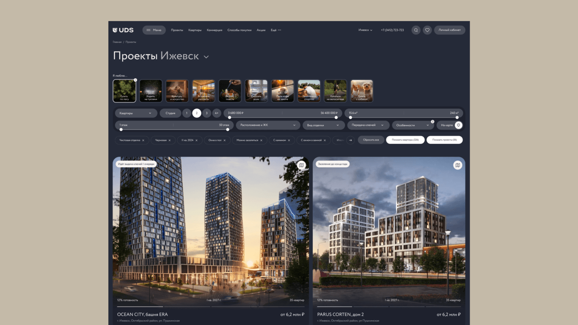Remove the 'С камином' filter tag
This screenshot has width=578, height=325.
(289, 140)
